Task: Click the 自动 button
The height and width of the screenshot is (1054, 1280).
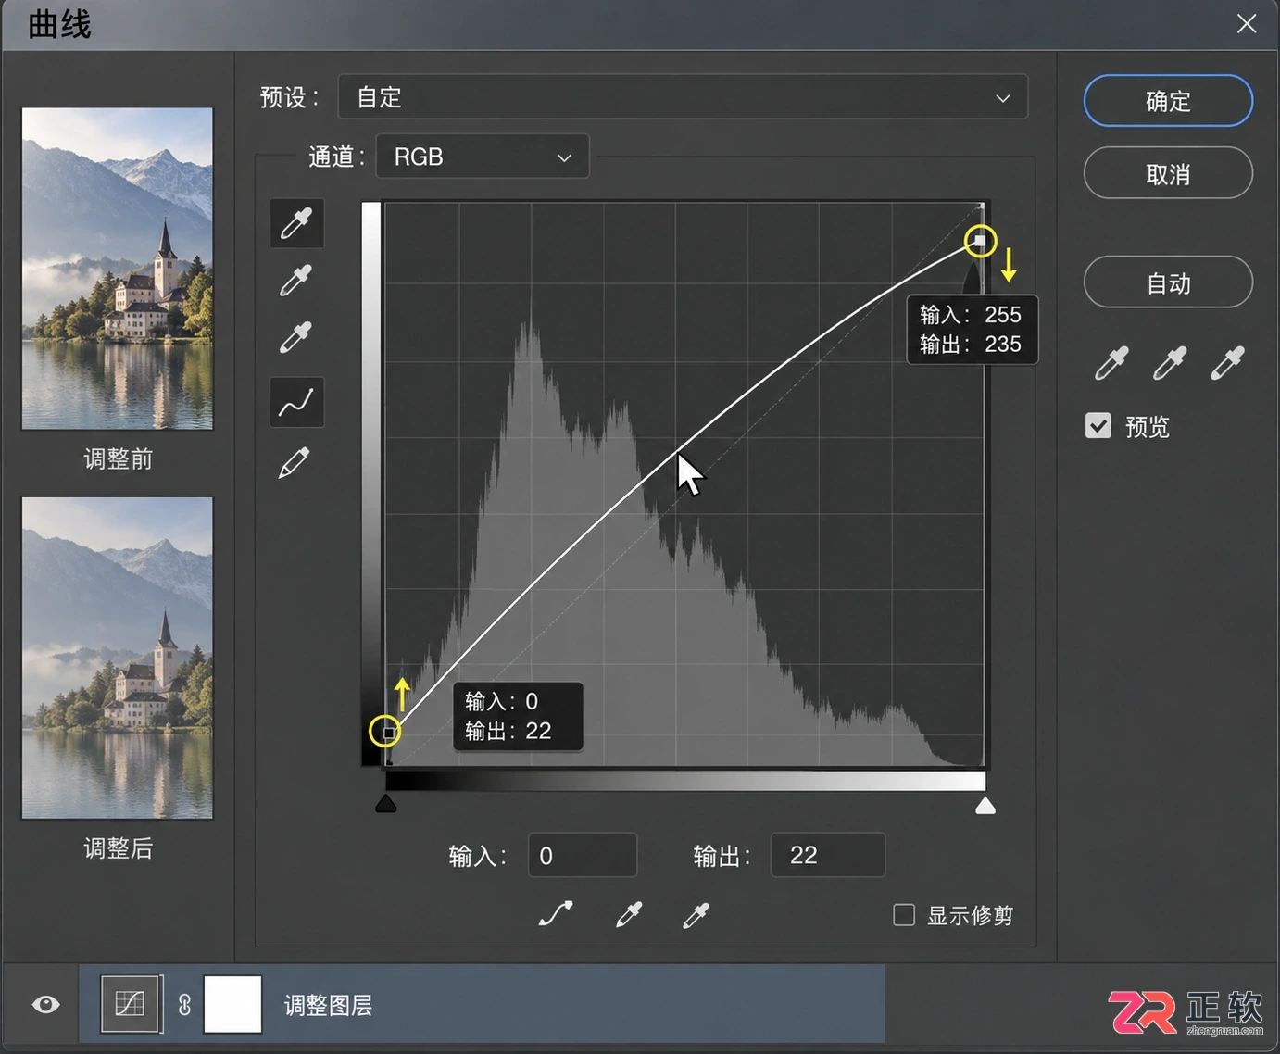Action: (x=1168, y=282)
